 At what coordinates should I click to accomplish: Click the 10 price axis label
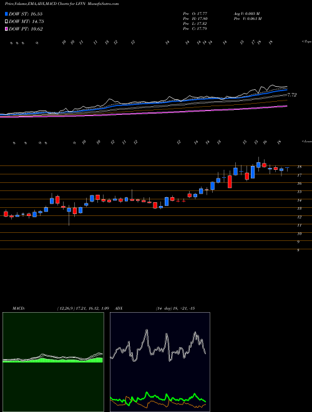[x=299, y=233]
